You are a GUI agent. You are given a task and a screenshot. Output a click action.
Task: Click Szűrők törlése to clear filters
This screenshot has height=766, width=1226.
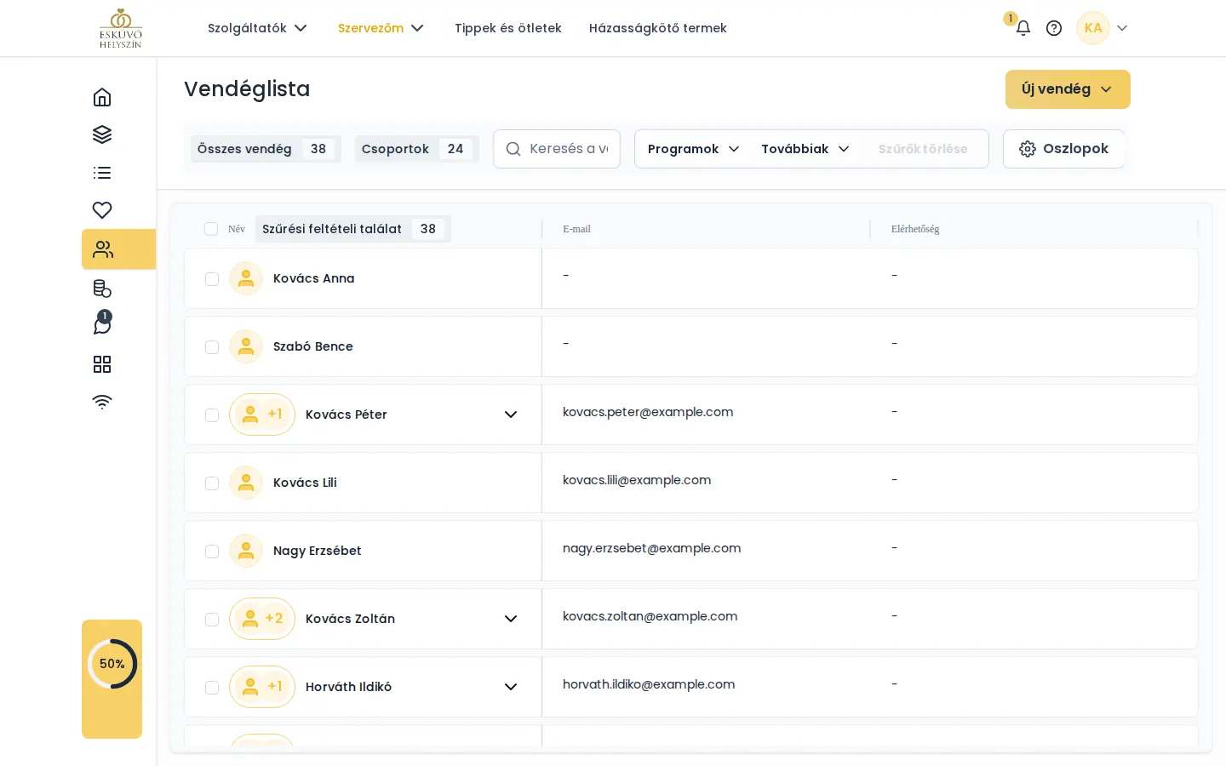click(923, 149)
